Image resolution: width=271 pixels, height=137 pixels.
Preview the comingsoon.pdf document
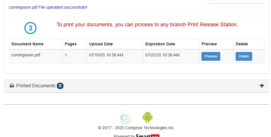point(211,56)
